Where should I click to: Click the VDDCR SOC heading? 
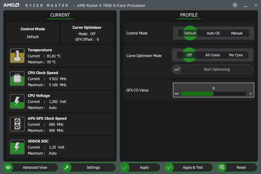tap(38, 141)
